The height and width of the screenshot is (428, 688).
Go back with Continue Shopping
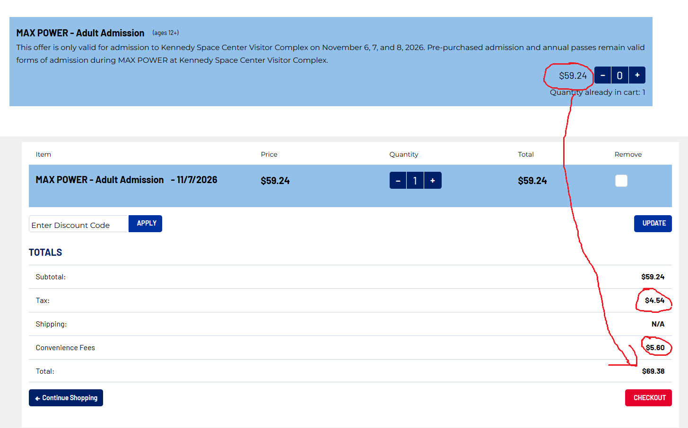(x=66, y=398)
